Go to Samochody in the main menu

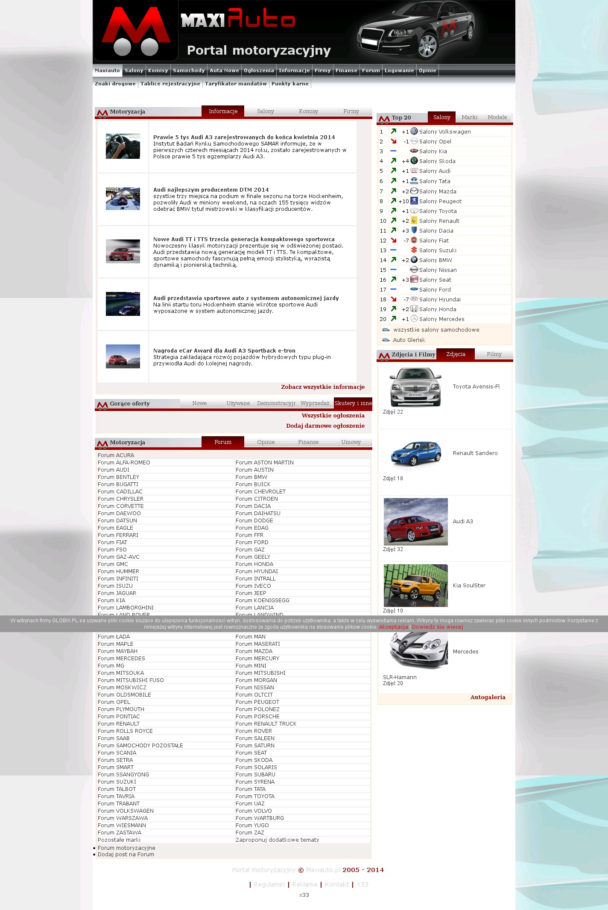tap(189, 70)
